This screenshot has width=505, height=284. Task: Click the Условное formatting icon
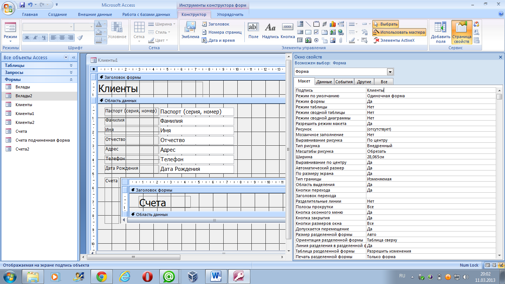[117, 31]
